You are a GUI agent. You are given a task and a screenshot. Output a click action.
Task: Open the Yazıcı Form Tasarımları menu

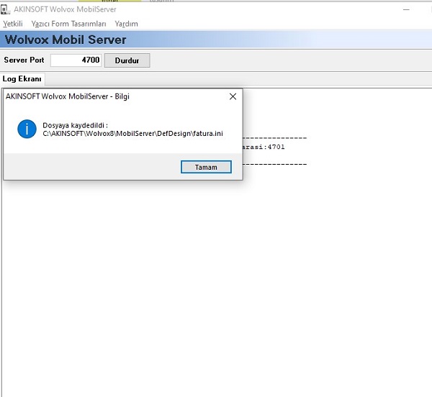[68, 24]
